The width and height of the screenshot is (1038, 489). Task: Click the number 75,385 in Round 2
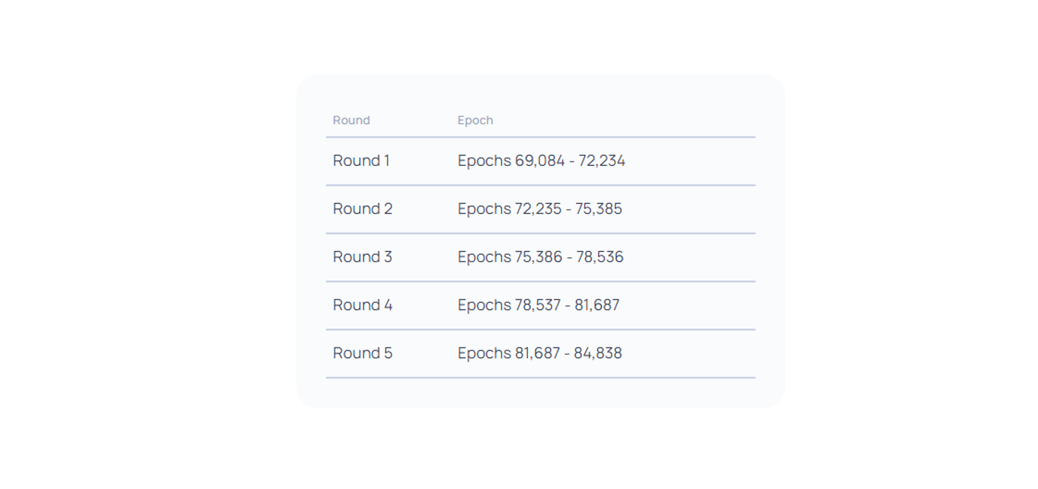click(599, 209)
